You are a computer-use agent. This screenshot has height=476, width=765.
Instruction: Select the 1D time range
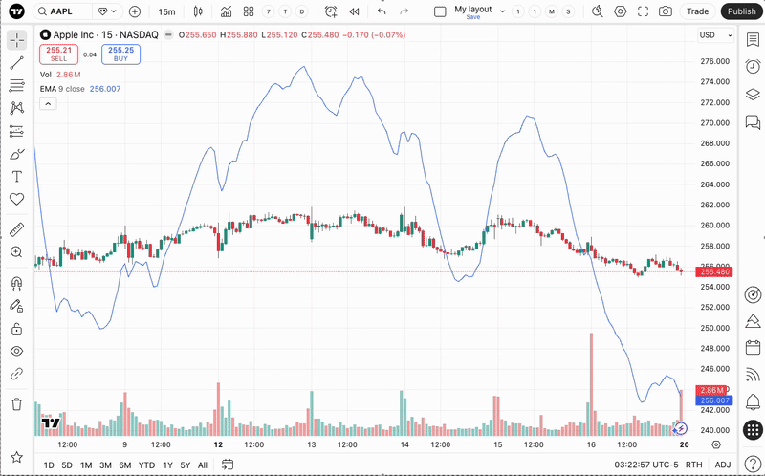[x=49, y=465]
